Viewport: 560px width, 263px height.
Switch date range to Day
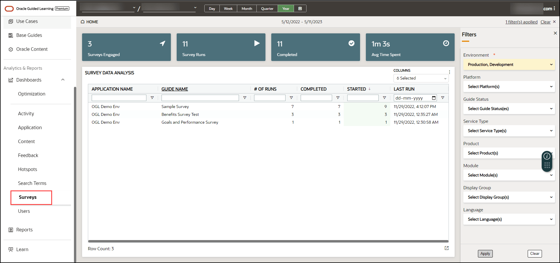click(x=212, y=9)
